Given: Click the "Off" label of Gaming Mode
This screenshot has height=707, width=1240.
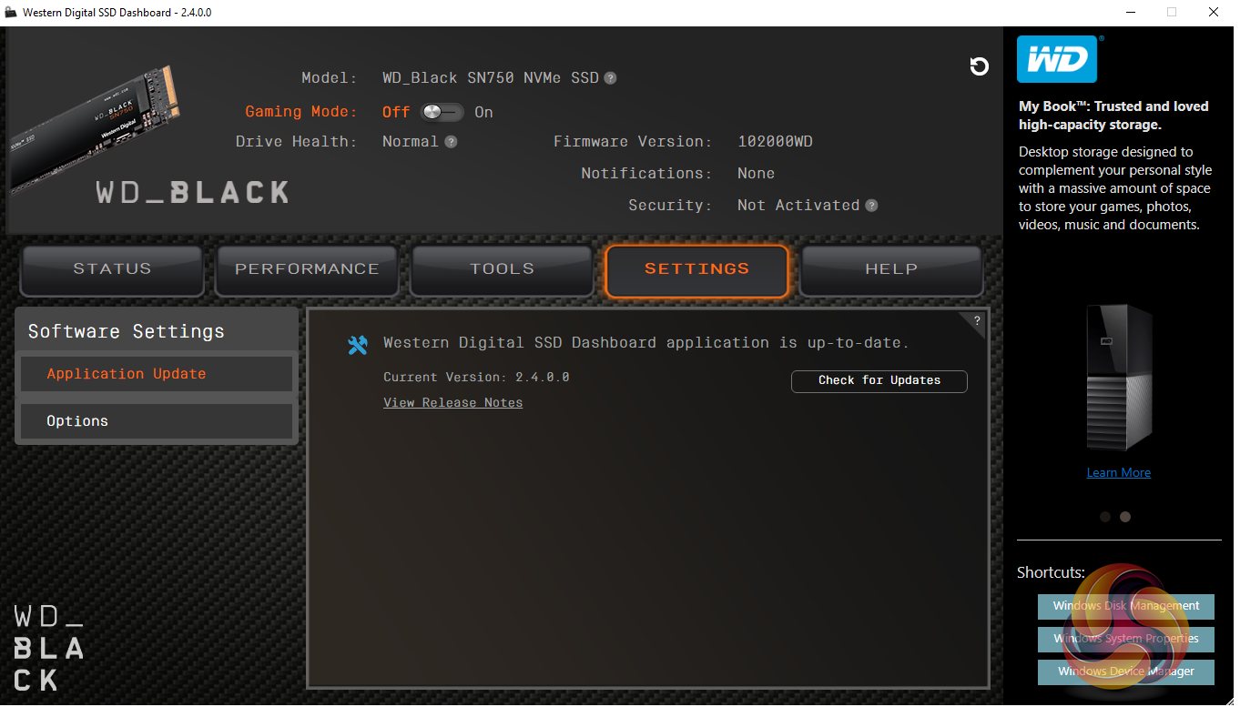Looking at the screenshot, I should pyautogui.click(x=396, y=112).
